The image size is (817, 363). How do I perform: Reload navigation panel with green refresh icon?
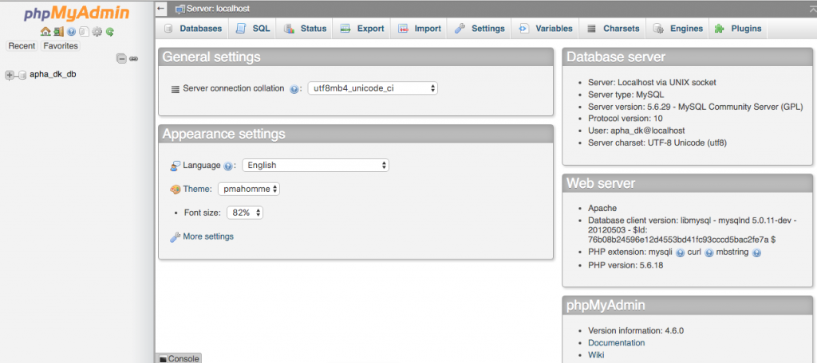109,32
